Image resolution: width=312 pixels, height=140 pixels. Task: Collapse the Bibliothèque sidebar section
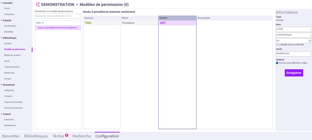1,38
